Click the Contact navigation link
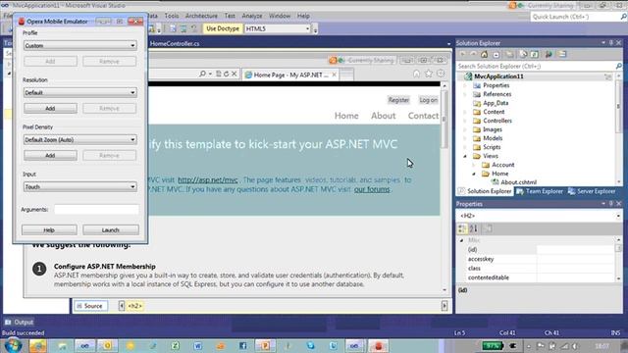 [423, 116]
